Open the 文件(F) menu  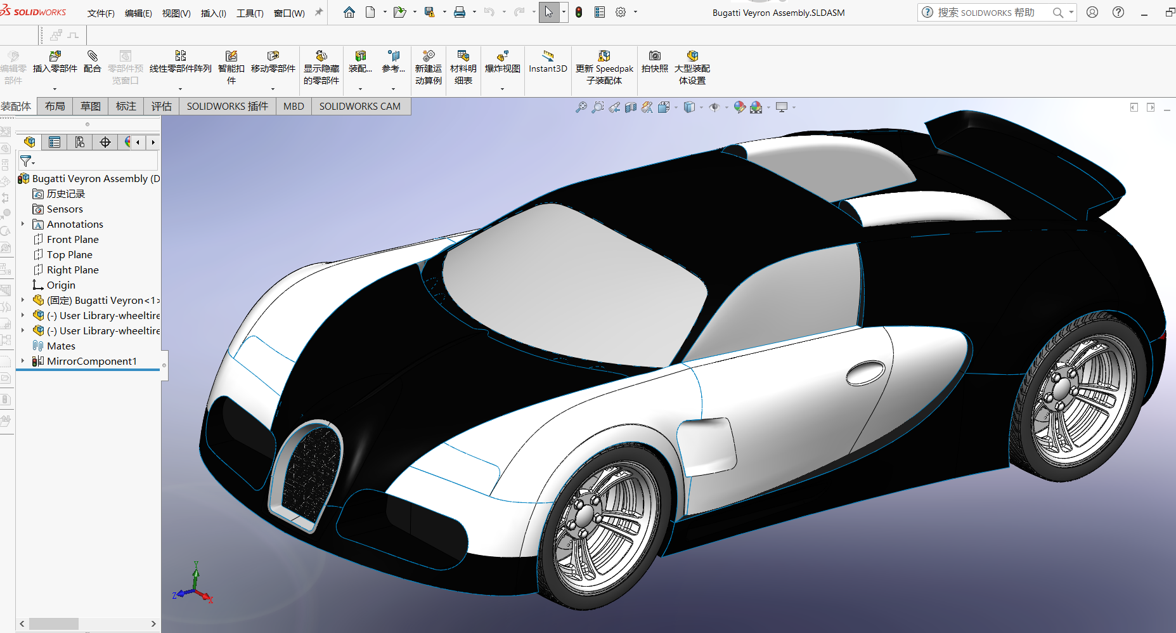[101, 13]
